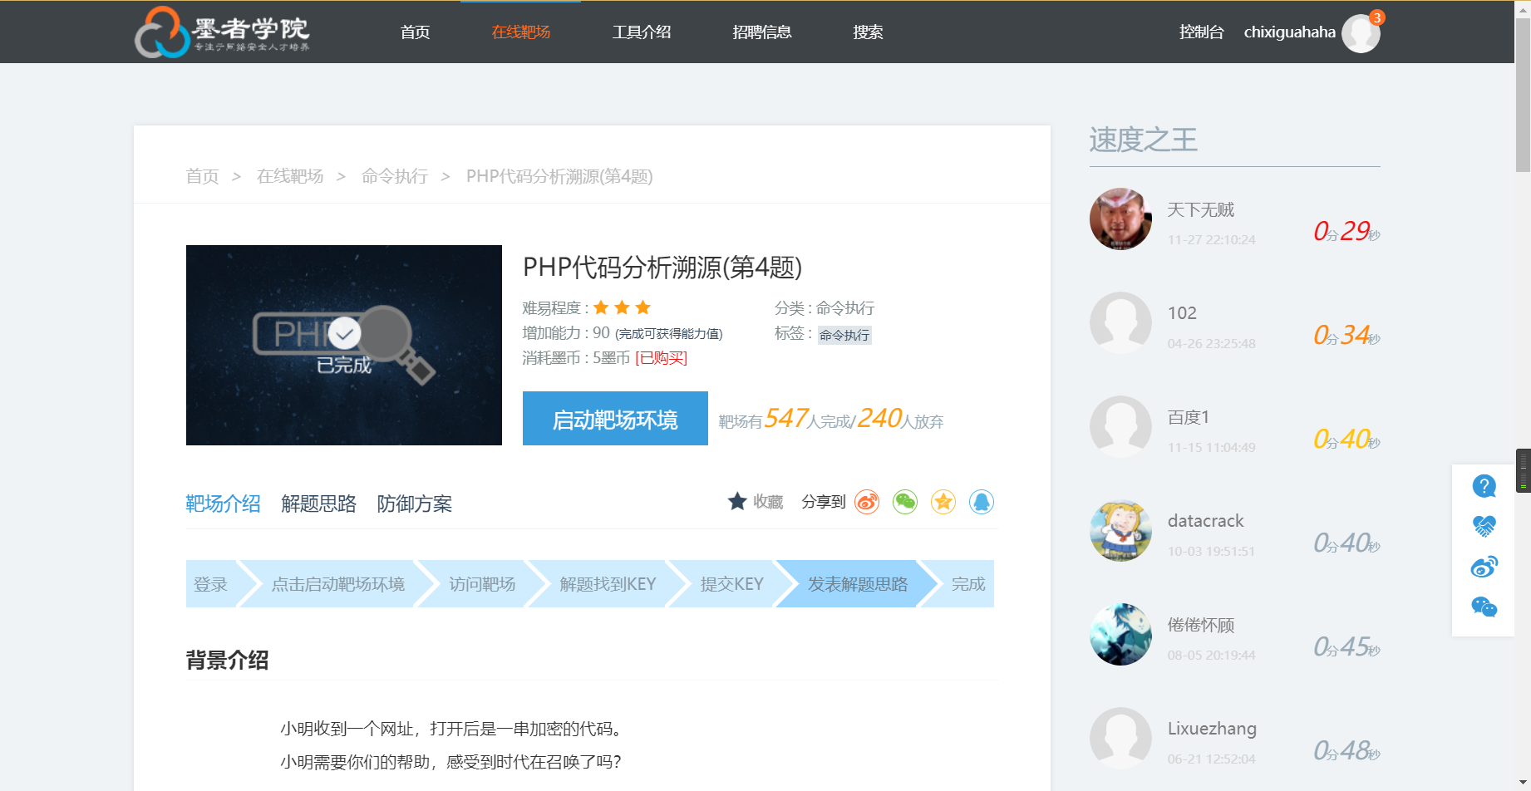Open the 控制台 link
This screenshot has height=791, width=1531.
click(x=1200, y=32)
